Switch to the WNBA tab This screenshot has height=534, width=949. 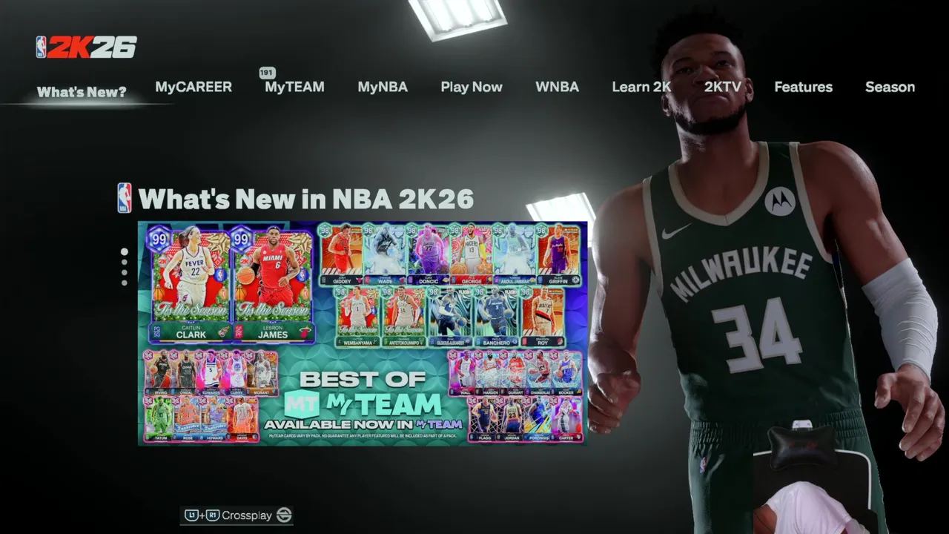click(x=557, y=87)
